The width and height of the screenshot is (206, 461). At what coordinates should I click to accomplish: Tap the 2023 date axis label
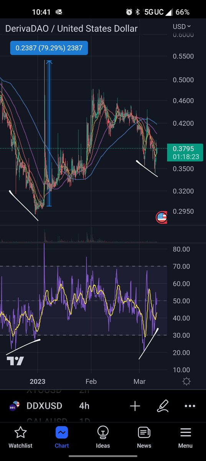tap(38, 381)
